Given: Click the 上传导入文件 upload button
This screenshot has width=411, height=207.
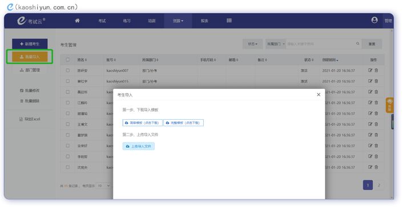Looking at the screenshot, I should (138, 147).
